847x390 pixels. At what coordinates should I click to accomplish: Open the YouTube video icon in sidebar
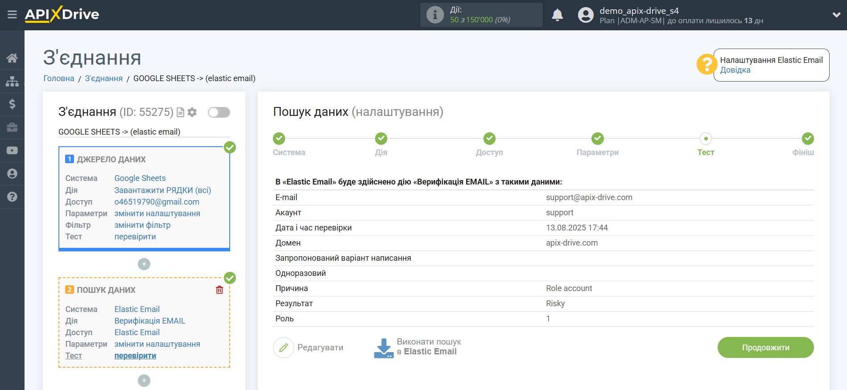point(12,151)
